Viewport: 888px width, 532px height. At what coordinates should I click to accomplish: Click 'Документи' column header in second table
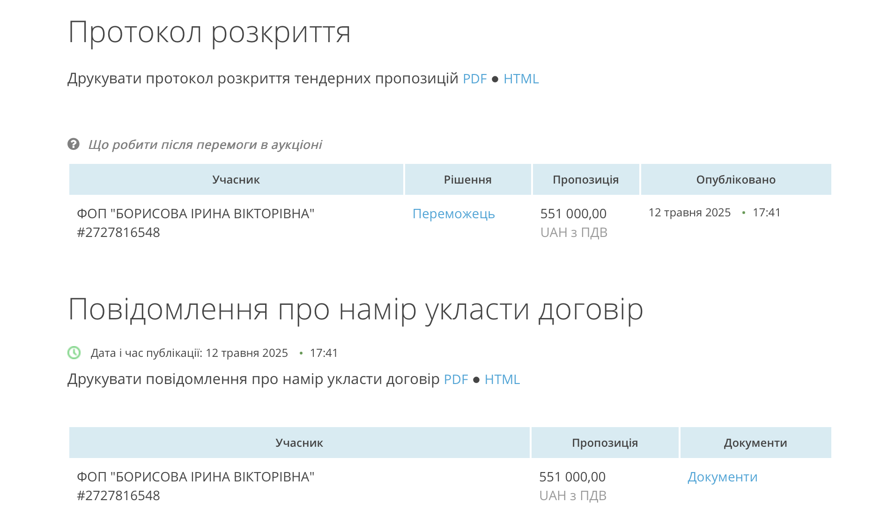tap(755, 443)
